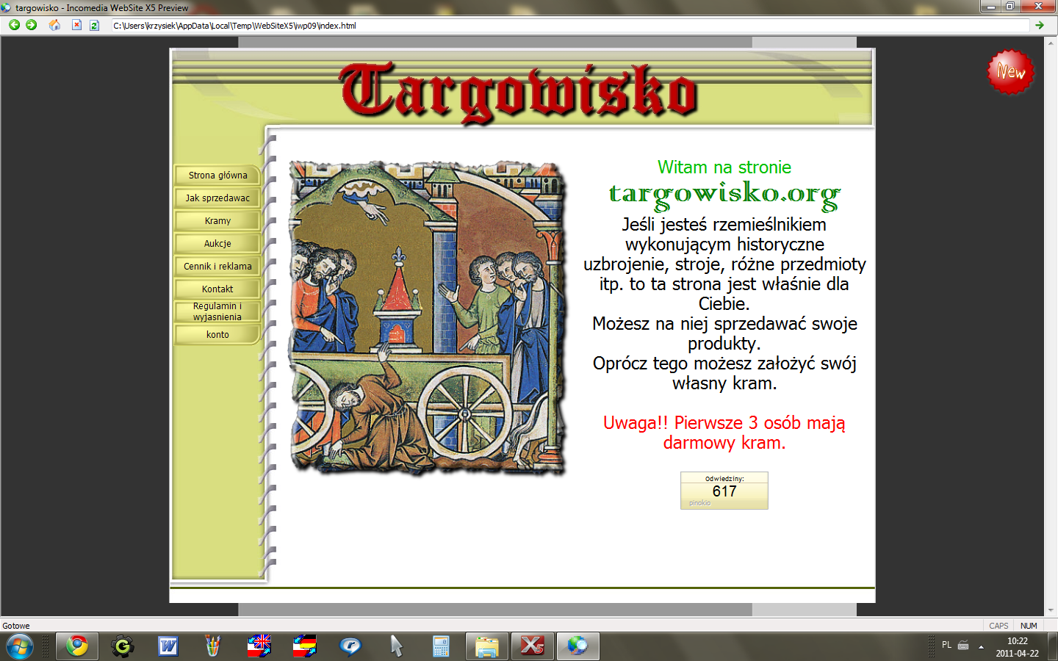
Task: Click the green Forward arrow in toolbar
Action: pos(31,25)
